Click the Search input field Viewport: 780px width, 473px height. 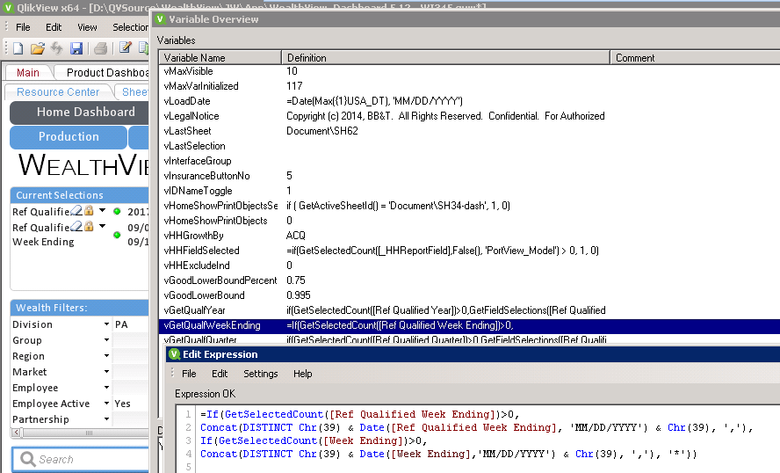(83, 459)
